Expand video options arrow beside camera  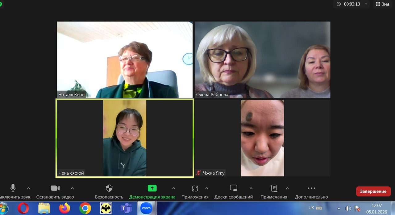point(72,188)
